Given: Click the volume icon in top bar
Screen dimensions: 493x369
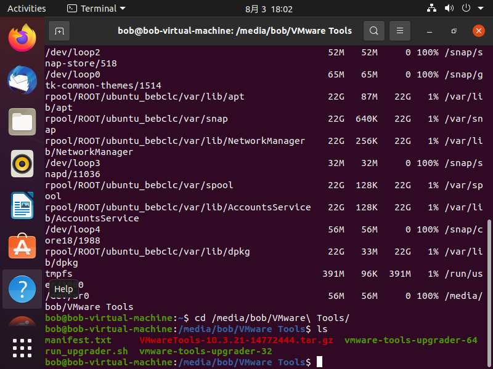Looking at the screenshot, I should pos(448,9).
